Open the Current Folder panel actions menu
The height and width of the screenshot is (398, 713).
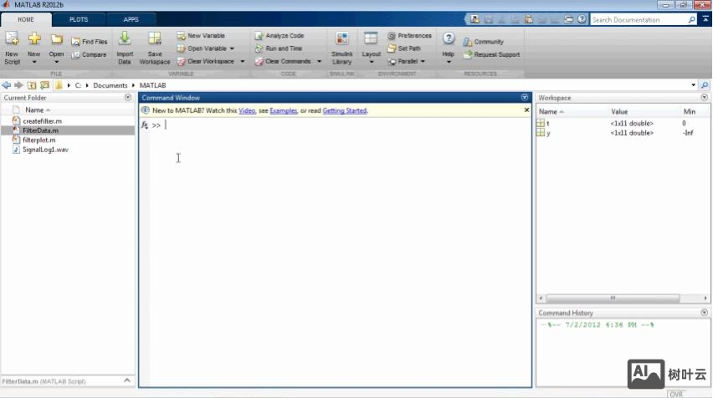[x=128, y=97]
